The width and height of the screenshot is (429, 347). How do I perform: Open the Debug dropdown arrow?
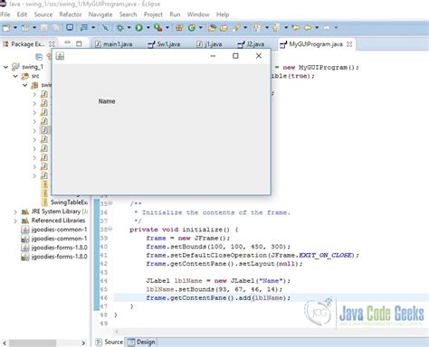coord(129,28)
